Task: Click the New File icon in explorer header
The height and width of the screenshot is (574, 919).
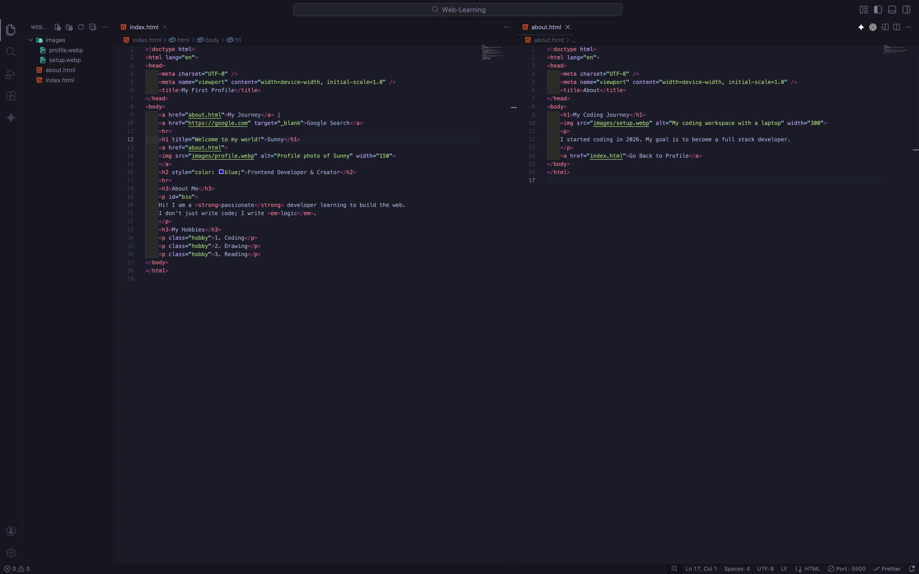Action: pyautogui.click(x=57, y=27)
